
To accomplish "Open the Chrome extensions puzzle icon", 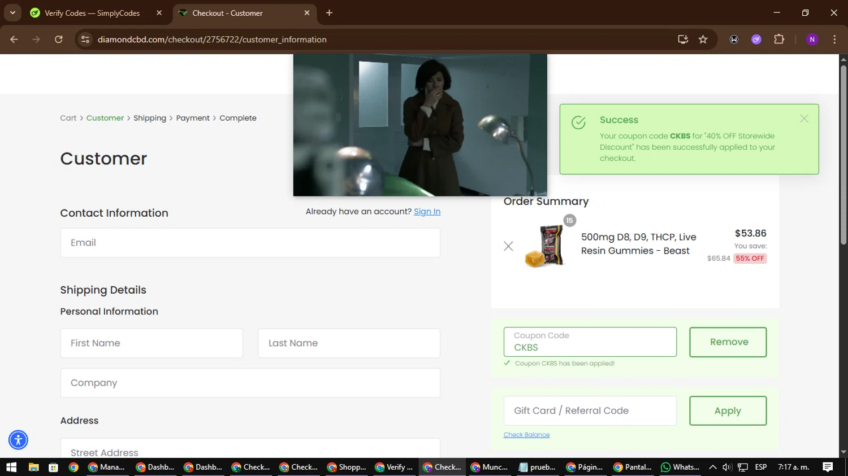I will pyautogui.click(x=779, y=40).
